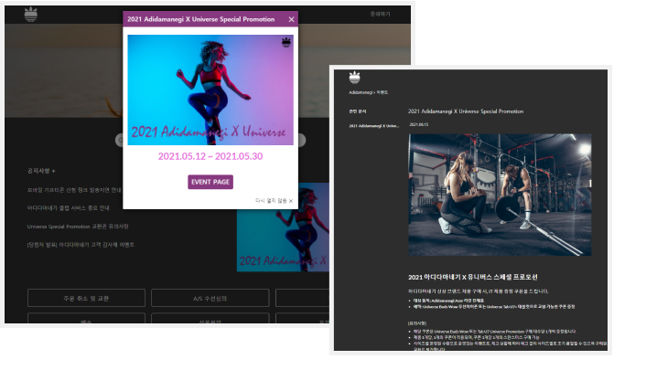646x391 pixels.
Task: Click the dancer promotion image in the popup
Action: click(210, 90)
